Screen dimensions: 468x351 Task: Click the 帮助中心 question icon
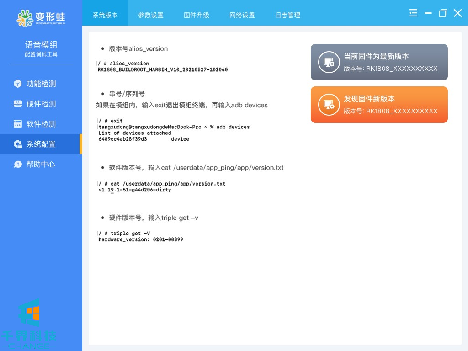pos(18,164)
